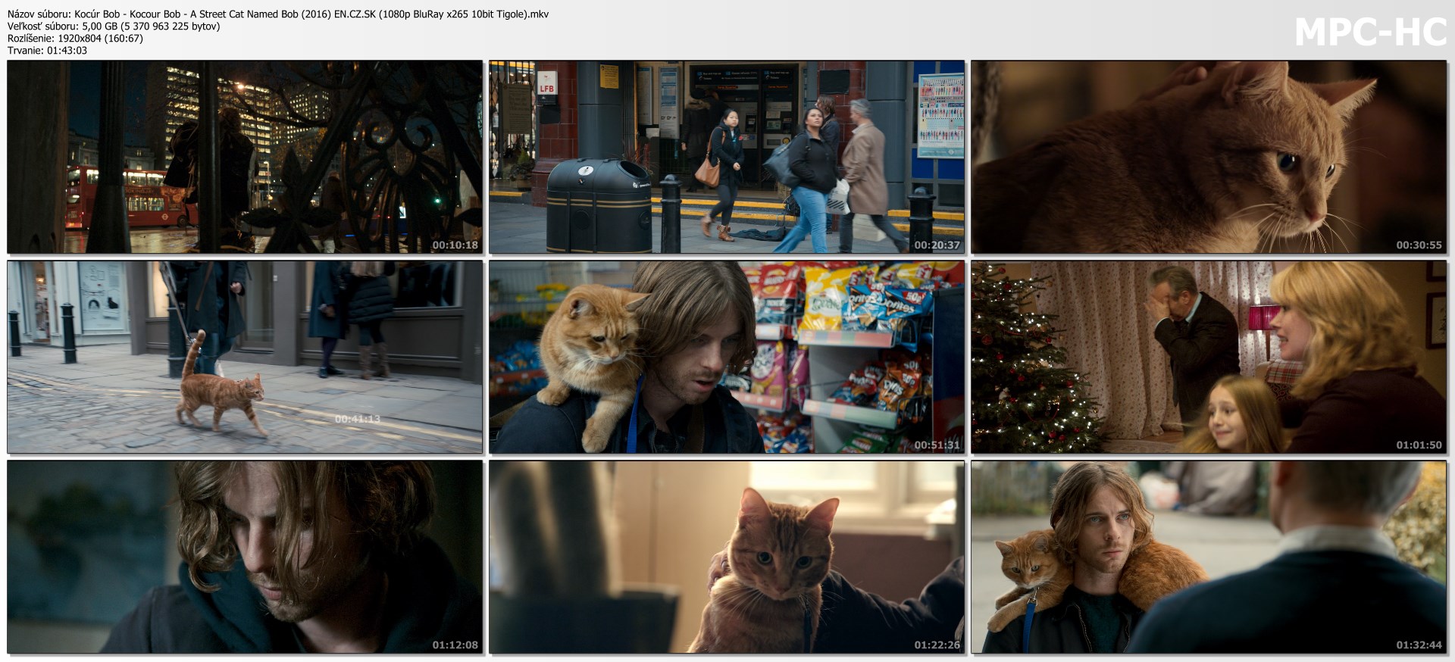Click the MPC-HC logo in the header
Image resolution: width=1455 pixels, height=662 pixels.
pyautogui.click(x=1370, y=33)
